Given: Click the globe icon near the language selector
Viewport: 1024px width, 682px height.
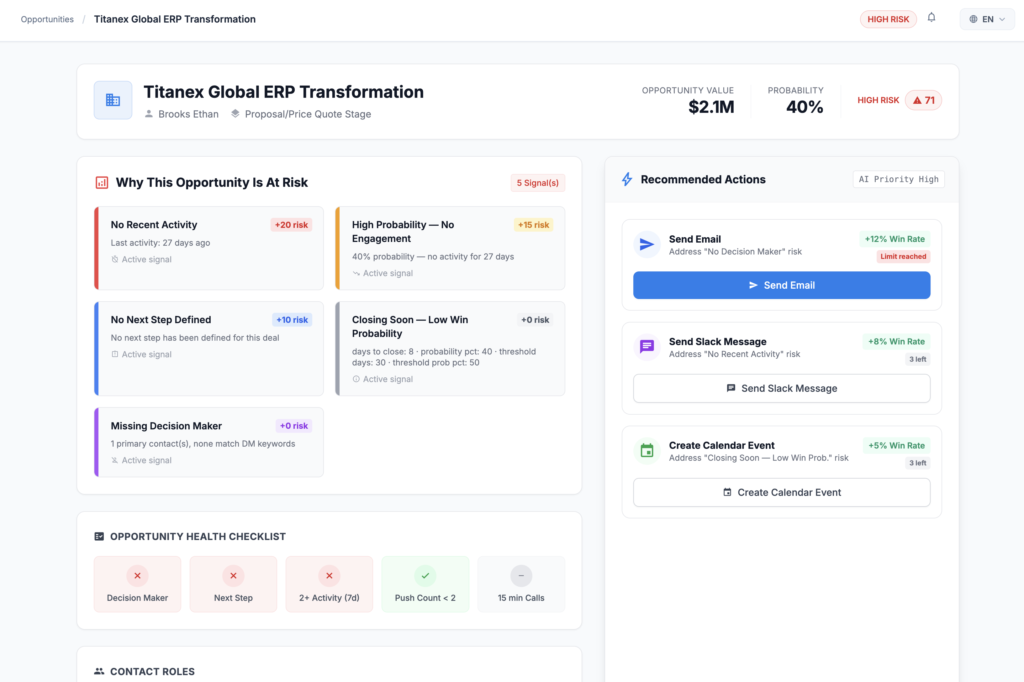Looking at the screenshot, I should coord(973,19).
